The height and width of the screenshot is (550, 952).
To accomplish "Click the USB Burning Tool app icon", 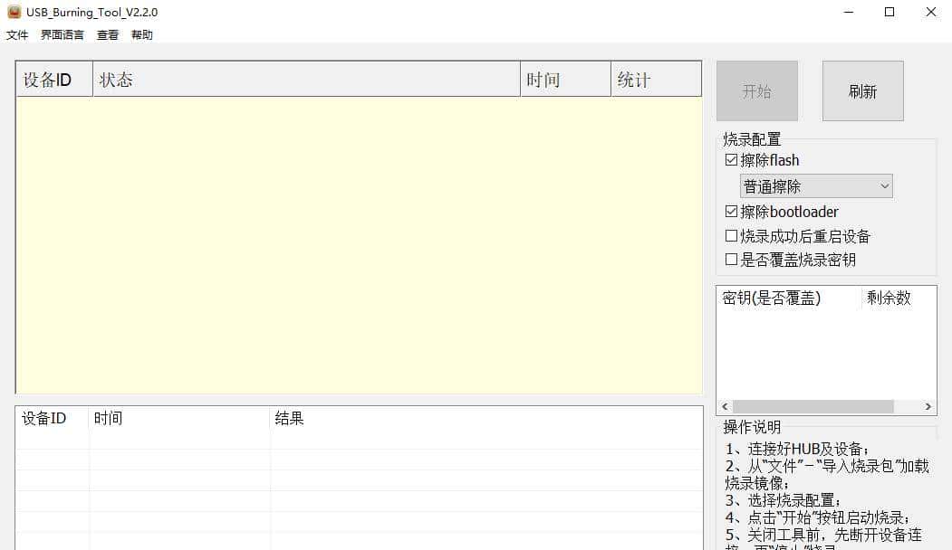I will click(14, 12).
